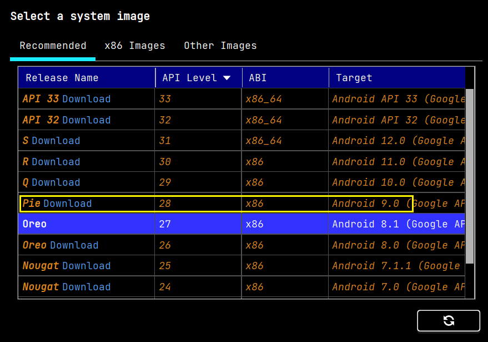The width and height of the screenshot is (488, 342).
Task: Click Android API 33 target cell
Action: 397,99
